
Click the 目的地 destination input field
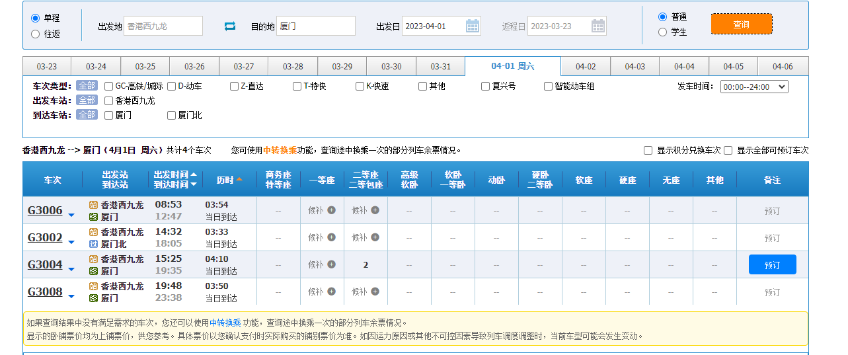[x=315, y=26]
